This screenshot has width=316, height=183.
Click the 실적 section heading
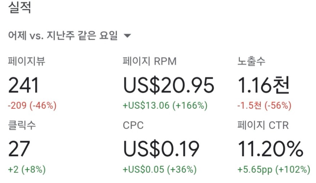(19, 8)
